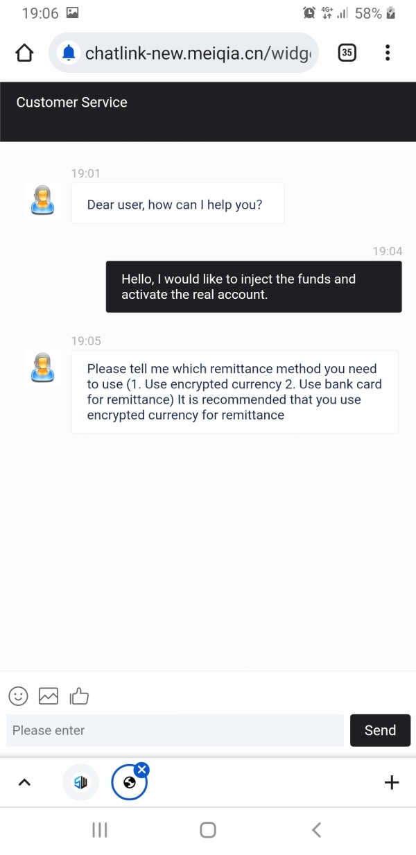Close the active tab with the blue X
This screenshot has width=416, height=855.
tap(141, 769)
